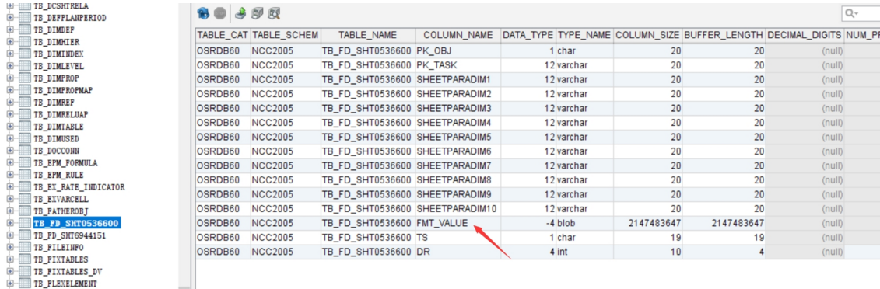
Task: Click table icon beside TB_DIMHIER
Action: point(24,42)
